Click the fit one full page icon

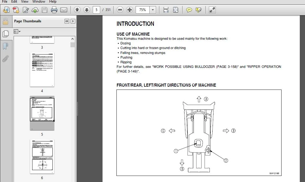[x=176, y=10]
